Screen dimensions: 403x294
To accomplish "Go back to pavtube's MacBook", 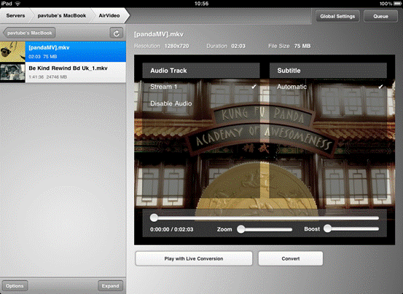I will 29,33.
